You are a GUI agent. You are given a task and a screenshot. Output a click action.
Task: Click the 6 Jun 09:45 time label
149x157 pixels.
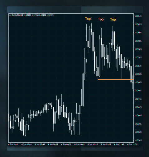pyautogui.click(x=79, y=144)
